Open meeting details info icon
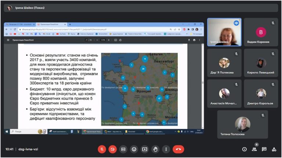 (x=245, y=149)
